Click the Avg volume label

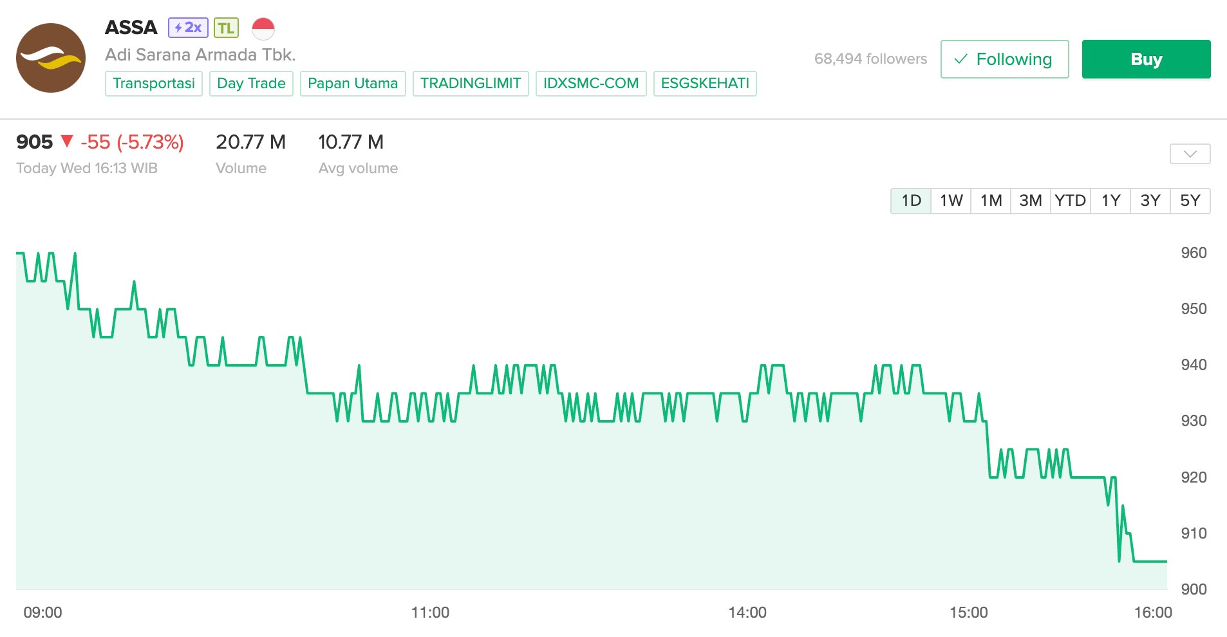(358, 169)
